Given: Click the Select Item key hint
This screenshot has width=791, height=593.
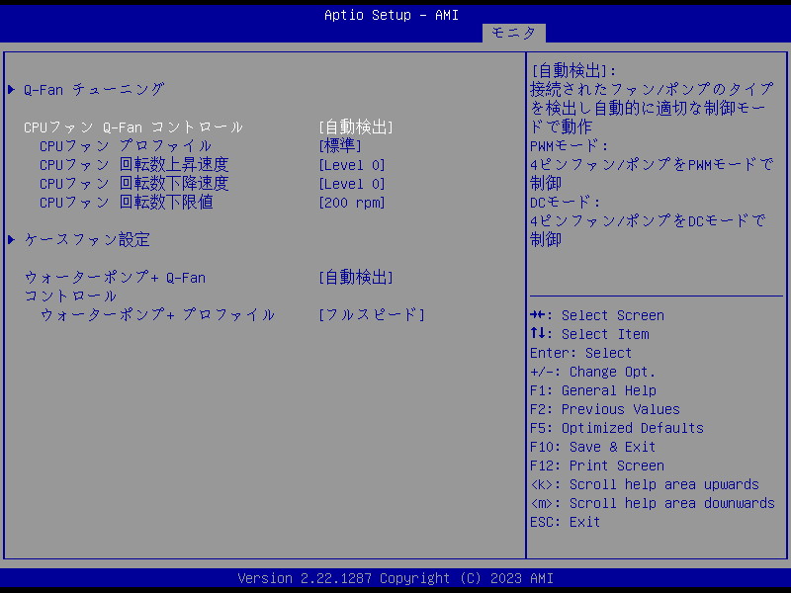Looking at the screenshot, I should [589, 334].
